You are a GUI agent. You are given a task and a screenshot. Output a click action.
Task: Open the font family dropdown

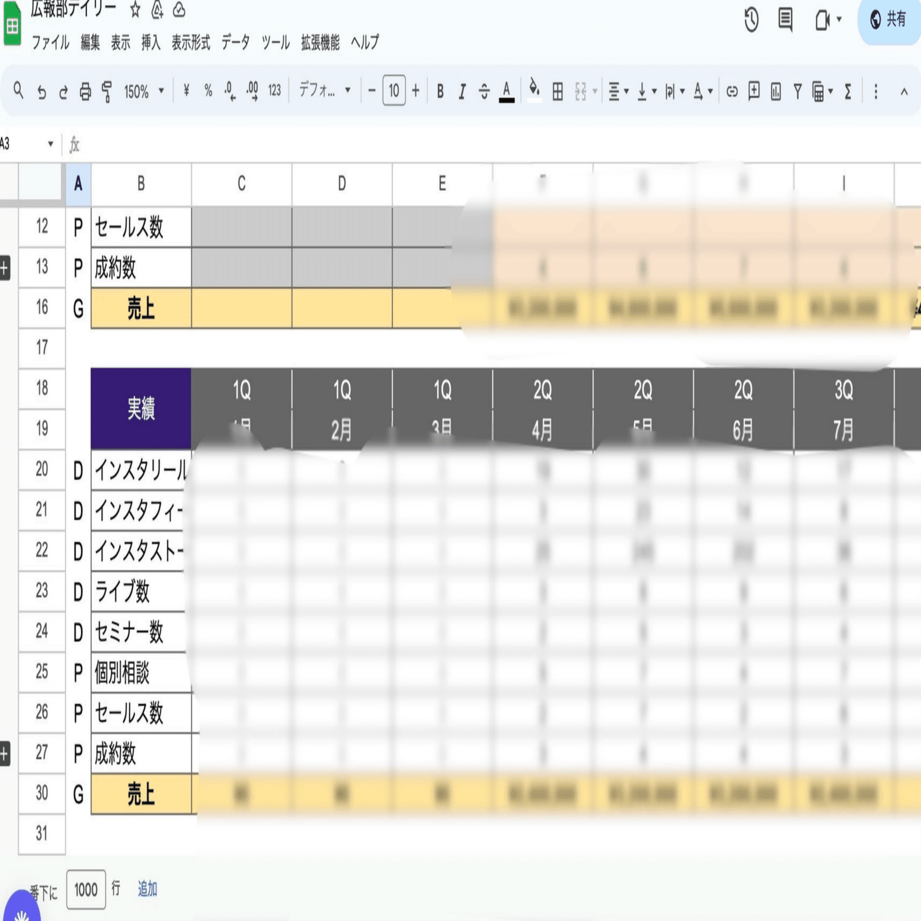tap(324, 90)
